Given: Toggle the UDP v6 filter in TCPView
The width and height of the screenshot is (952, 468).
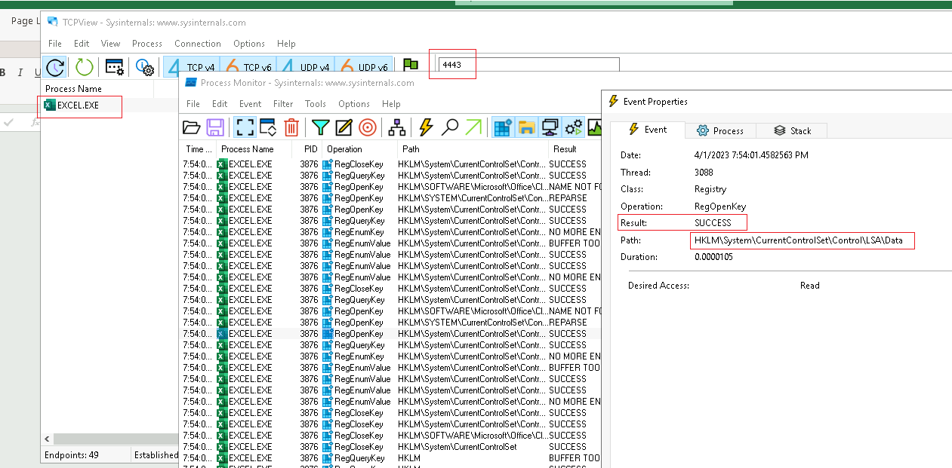Looking at the screenshot, I should [363, 67].
